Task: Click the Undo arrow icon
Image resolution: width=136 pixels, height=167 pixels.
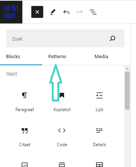Action: pos(66,12)
